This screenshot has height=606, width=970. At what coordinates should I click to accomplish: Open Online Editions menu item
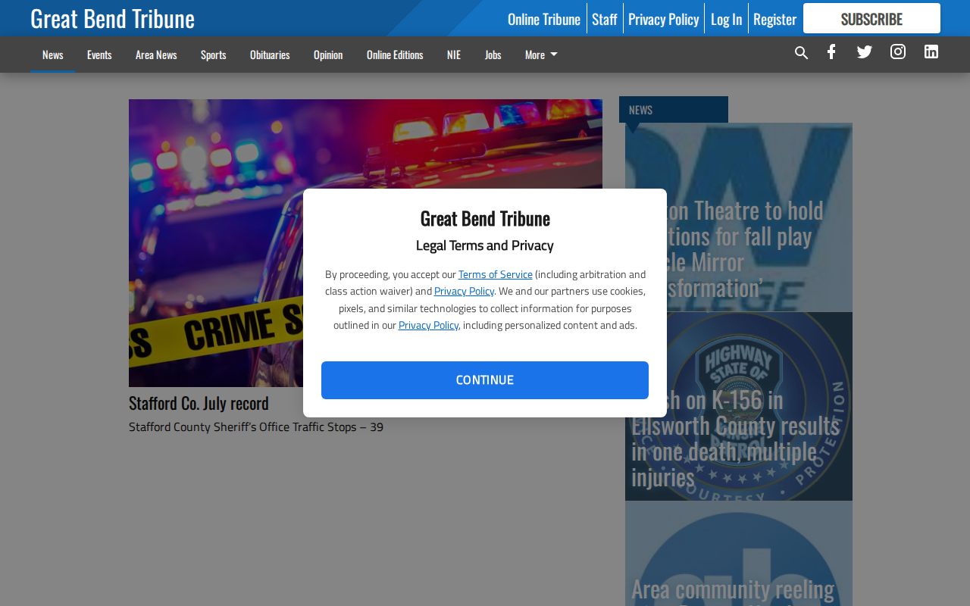[x=395, y=55]
